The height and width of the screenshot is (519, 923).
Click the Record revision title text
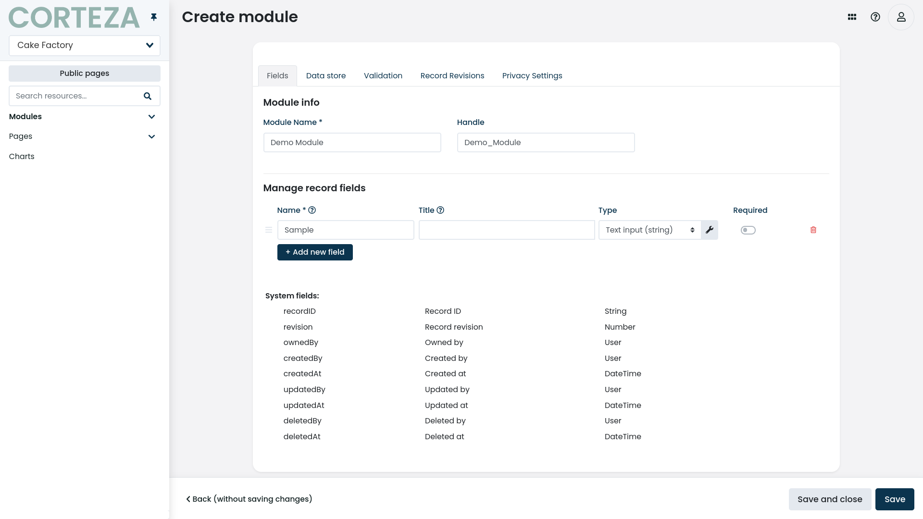click(454, 327)
